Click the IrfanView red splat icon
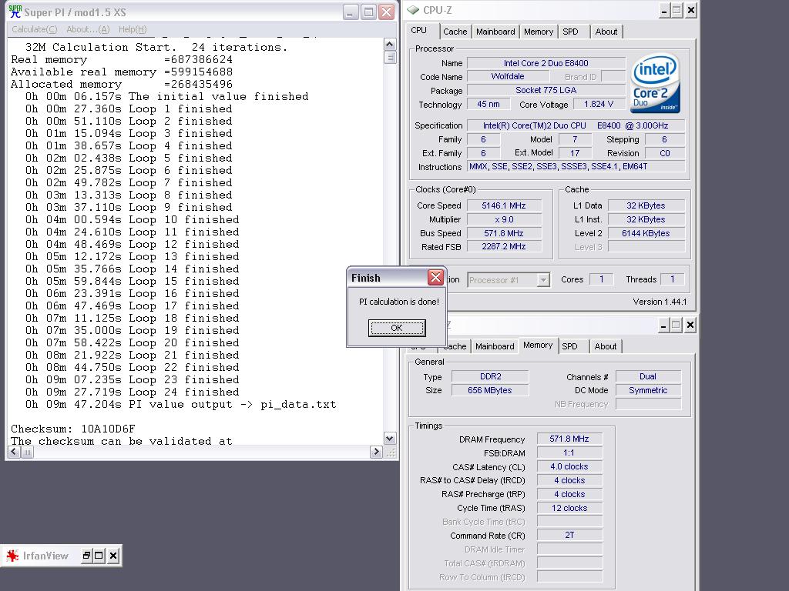 [x=12, y=556]
